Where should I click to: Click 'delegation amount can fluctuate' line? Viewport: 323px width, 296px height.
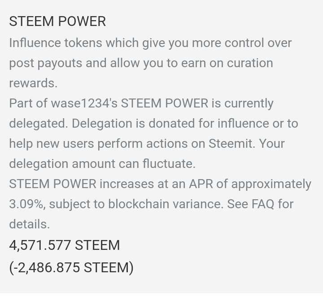(102, 164)
